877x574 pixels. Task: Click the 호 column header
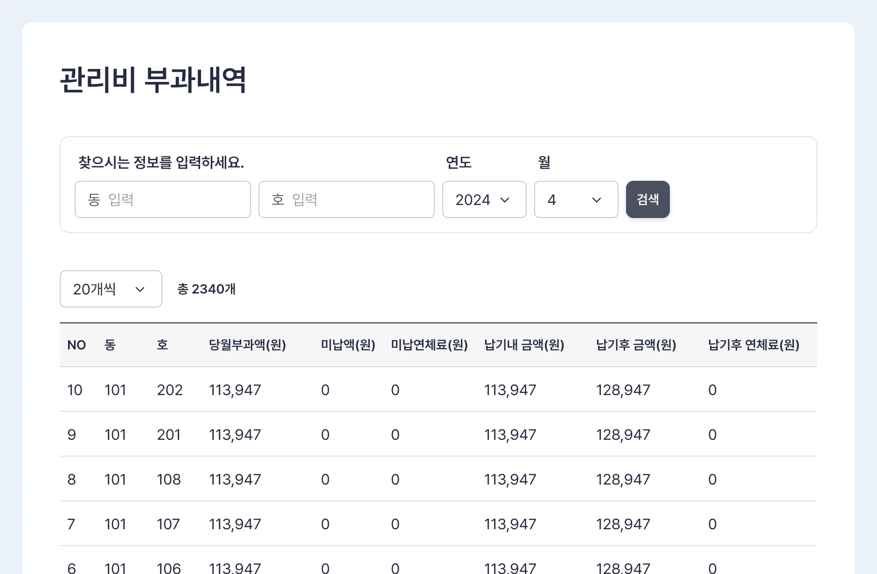coord(162,345)
